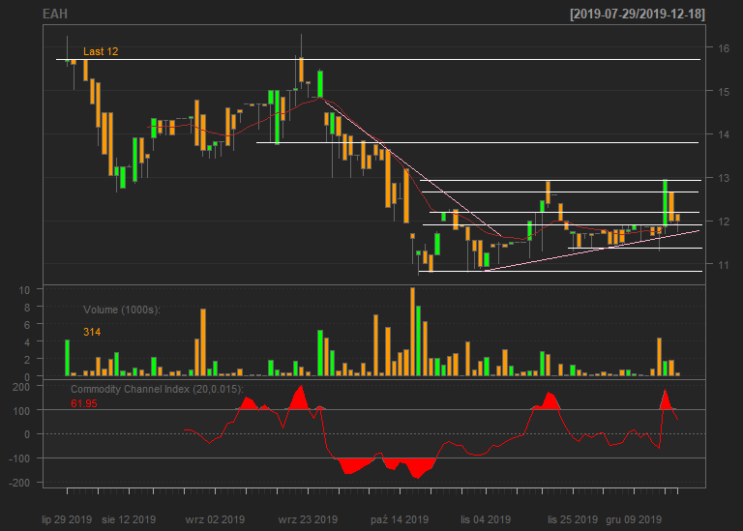Click date label 'lis 25 2019'
The height and width of the screenshot is (531, 743).
pos(573,519)
